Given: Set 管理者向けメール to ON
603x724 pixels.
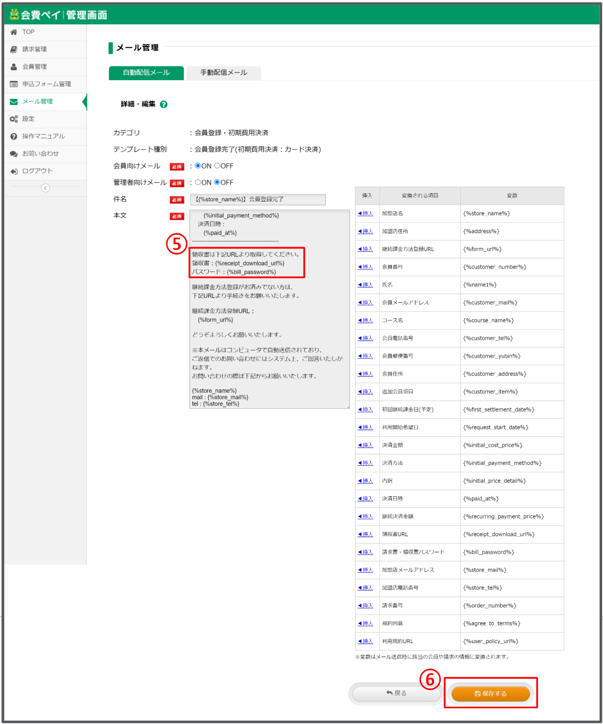Looking at the screenshot, I should pos(198,182).
